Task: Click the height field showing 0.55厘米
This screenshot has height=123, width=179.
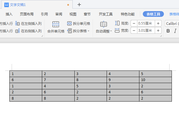Action: point(145,23)
